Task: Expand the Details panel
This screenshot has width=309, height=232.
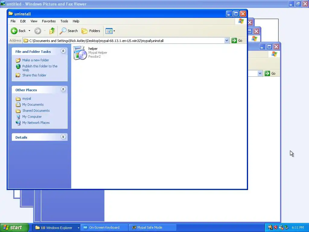Action: (63, 137)
